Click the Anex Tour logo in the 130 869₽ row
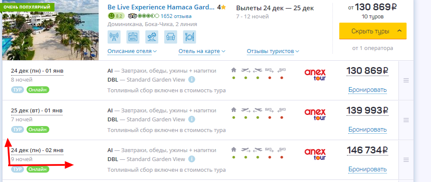Screen dimensions: 431x182 315,75
